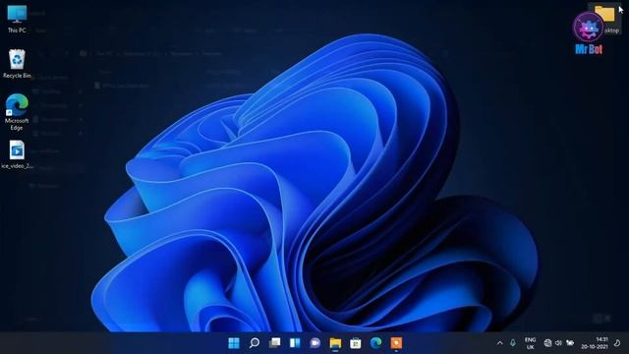Viewport: 629px width, 354px height.
Task: Open Focus assist moon notification icon
Action: click(617, 343)
